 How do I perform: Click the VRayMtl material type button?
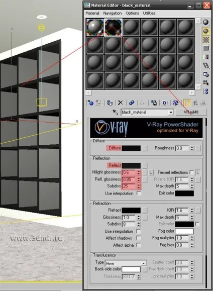191,112
